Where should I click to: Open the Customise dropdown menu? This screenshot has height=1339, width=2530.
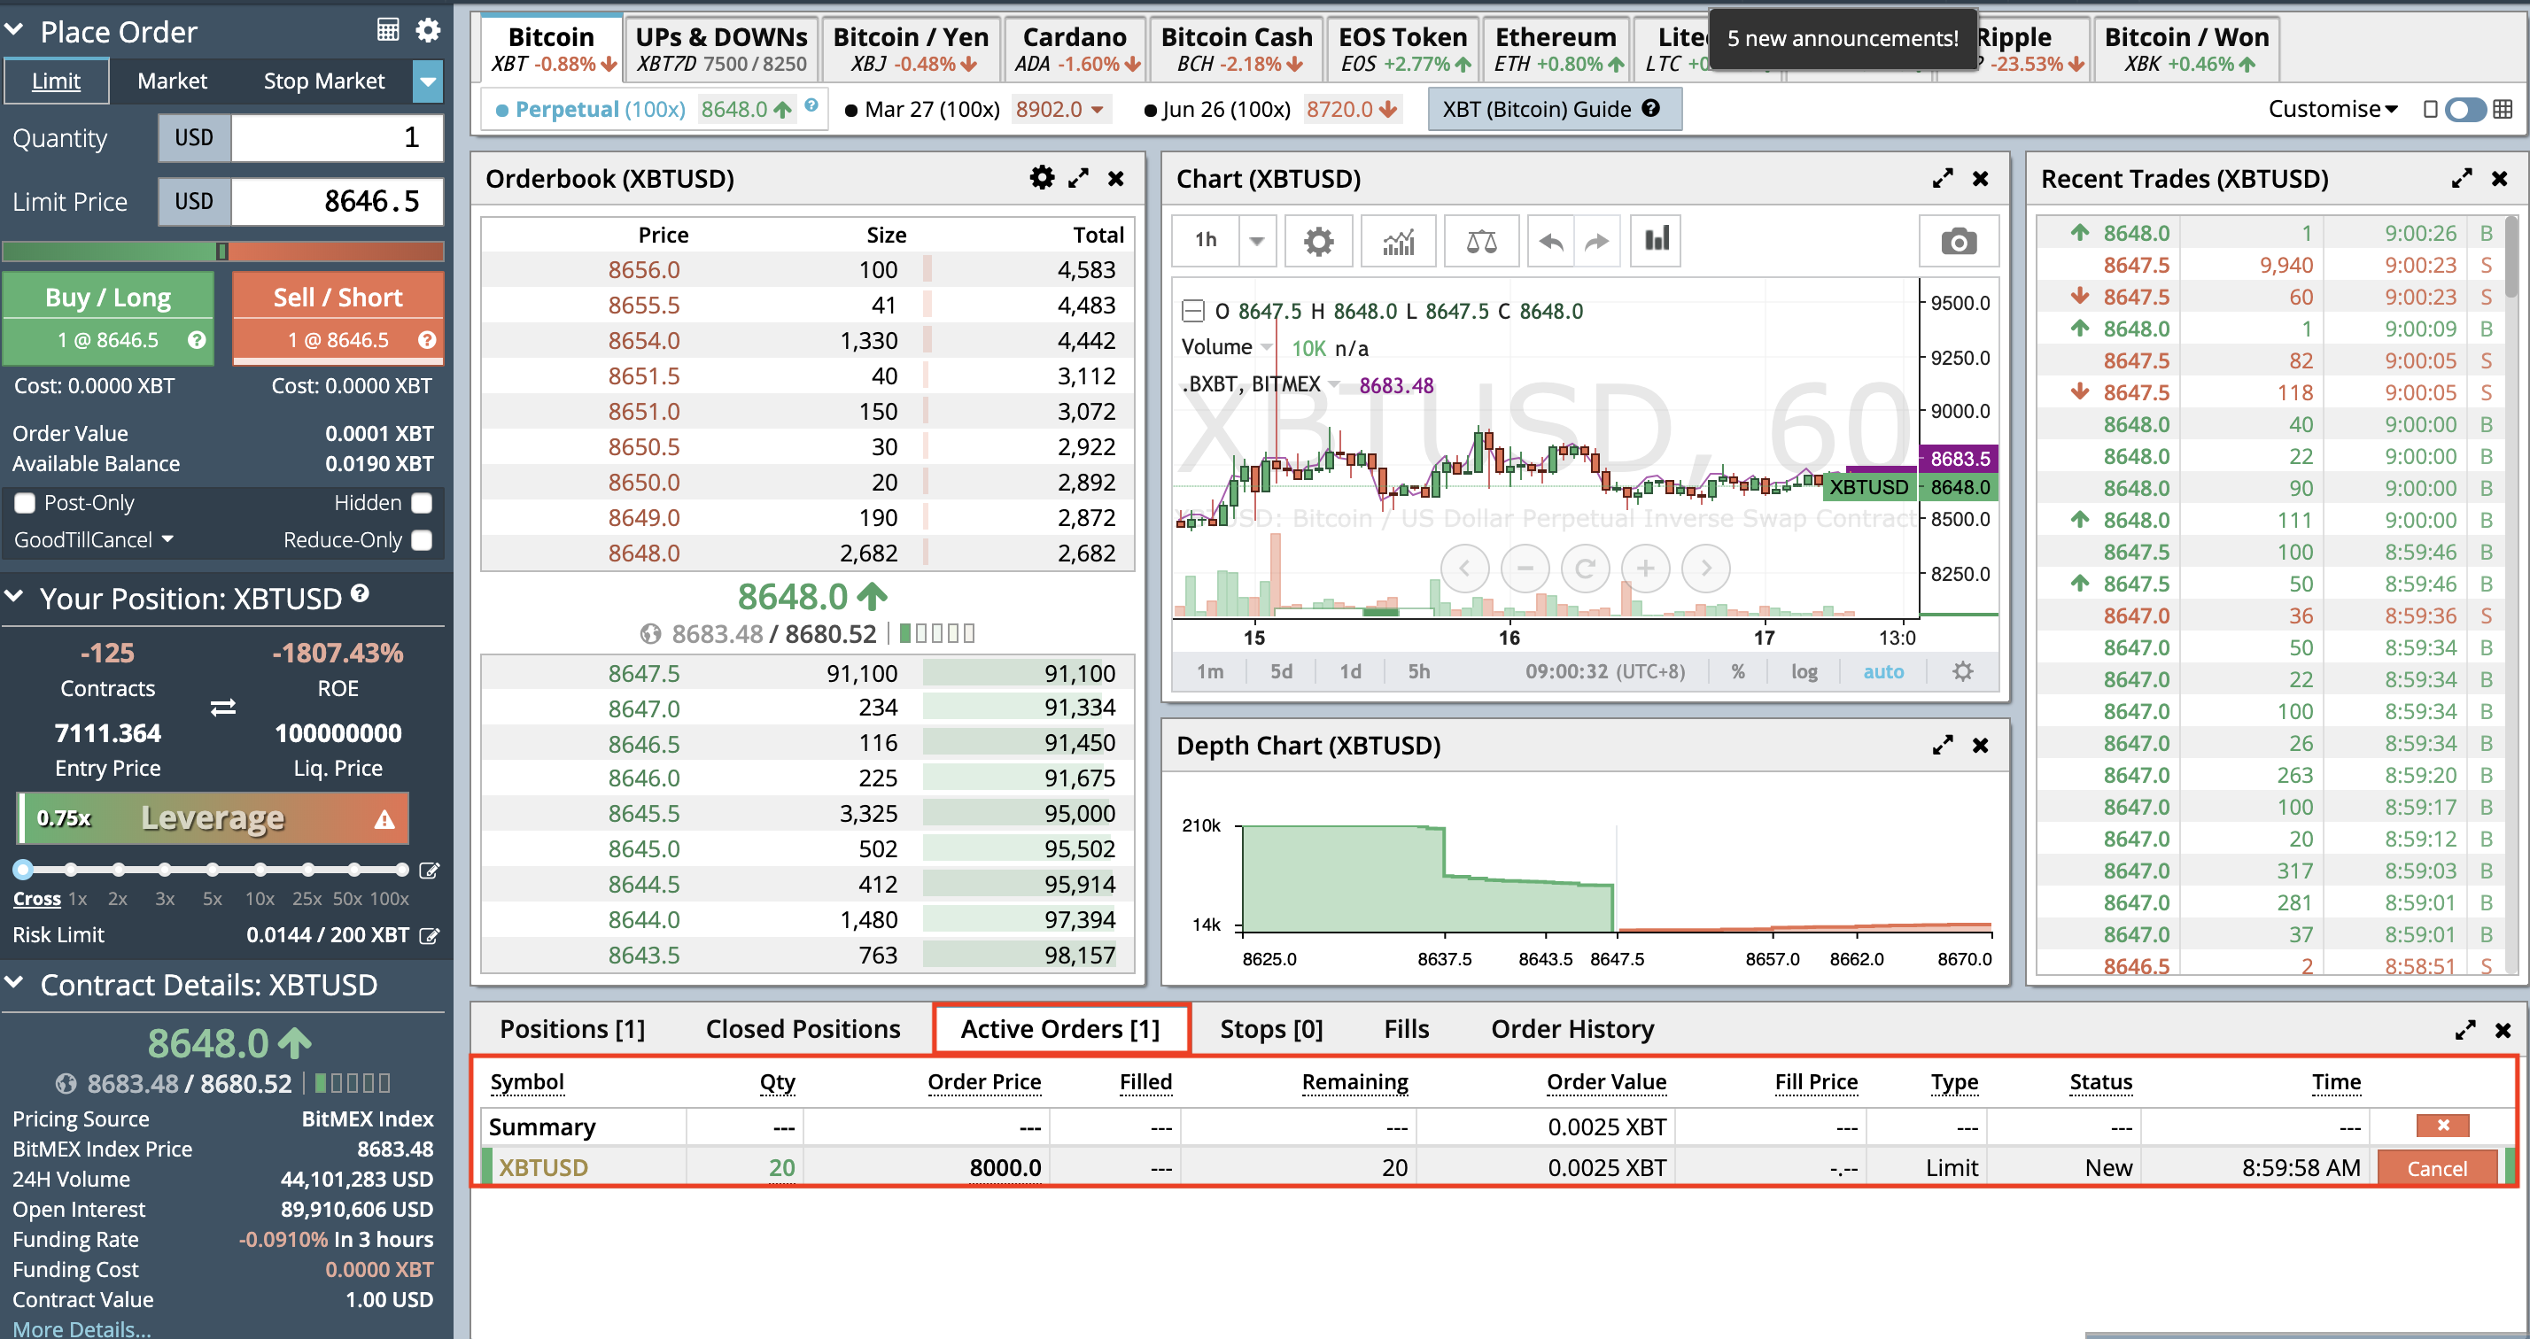coord(2332,109)
